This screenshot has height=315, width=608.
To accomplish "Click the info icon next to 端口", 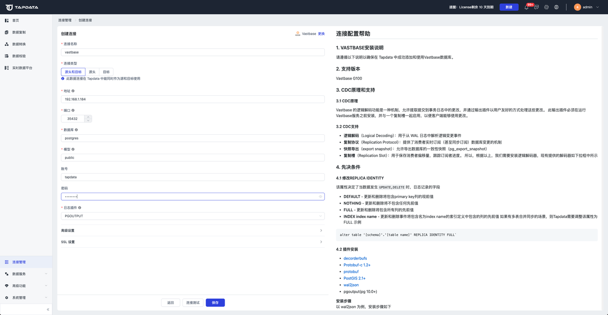I will (x=73, y=110).
